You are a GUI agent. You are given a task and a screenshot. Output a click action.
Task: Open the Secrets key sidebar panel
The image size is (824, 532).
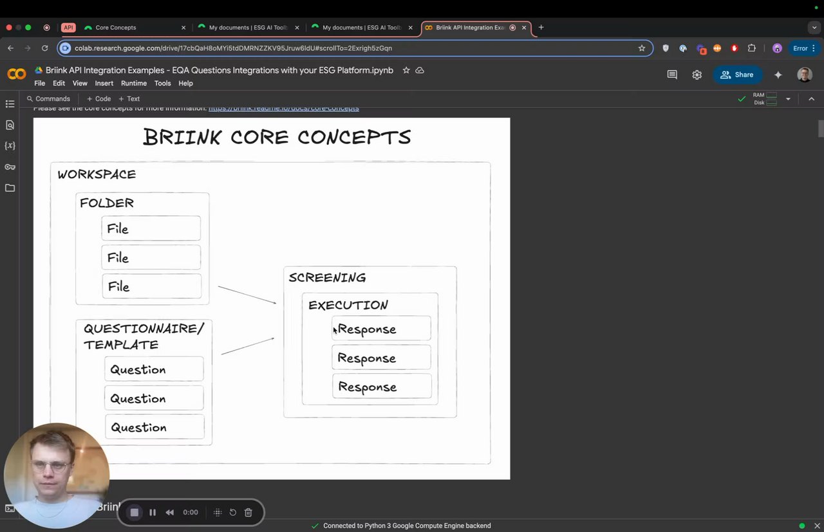coord(10,167)
